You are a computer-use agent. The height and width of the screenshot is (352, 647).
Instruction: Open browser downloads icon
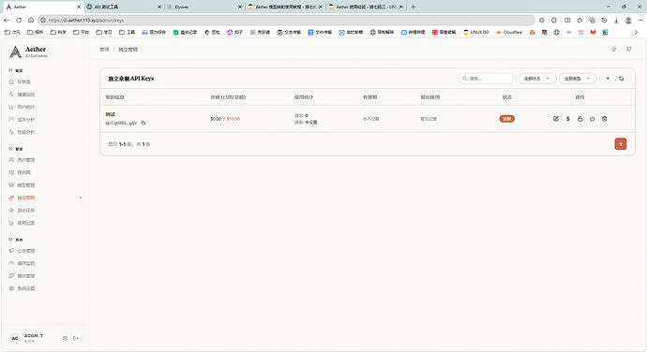616,20
